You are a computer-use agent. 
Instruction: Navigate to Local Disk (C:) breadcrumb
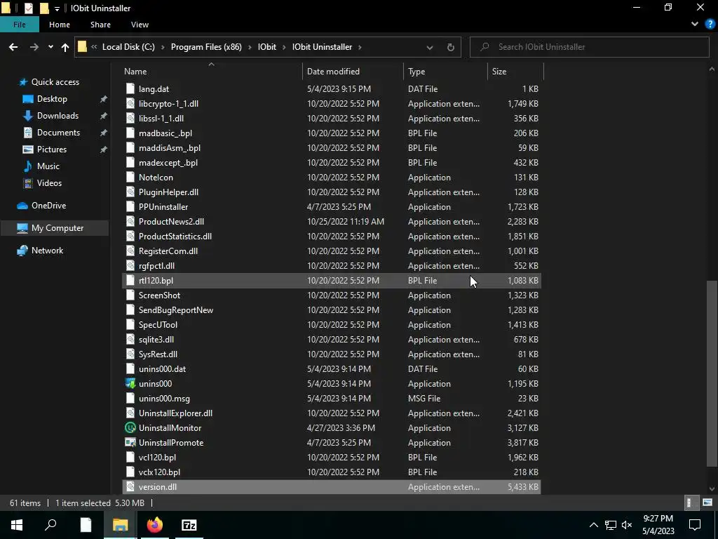coord(128,47)
